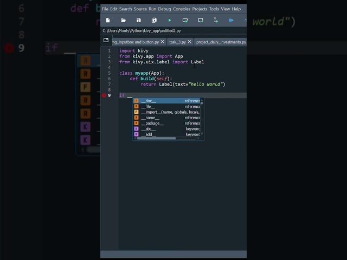Click scroll-down arrow of the autocomplete list
This screenshot has height=260, width=347.
click(202, 134)
